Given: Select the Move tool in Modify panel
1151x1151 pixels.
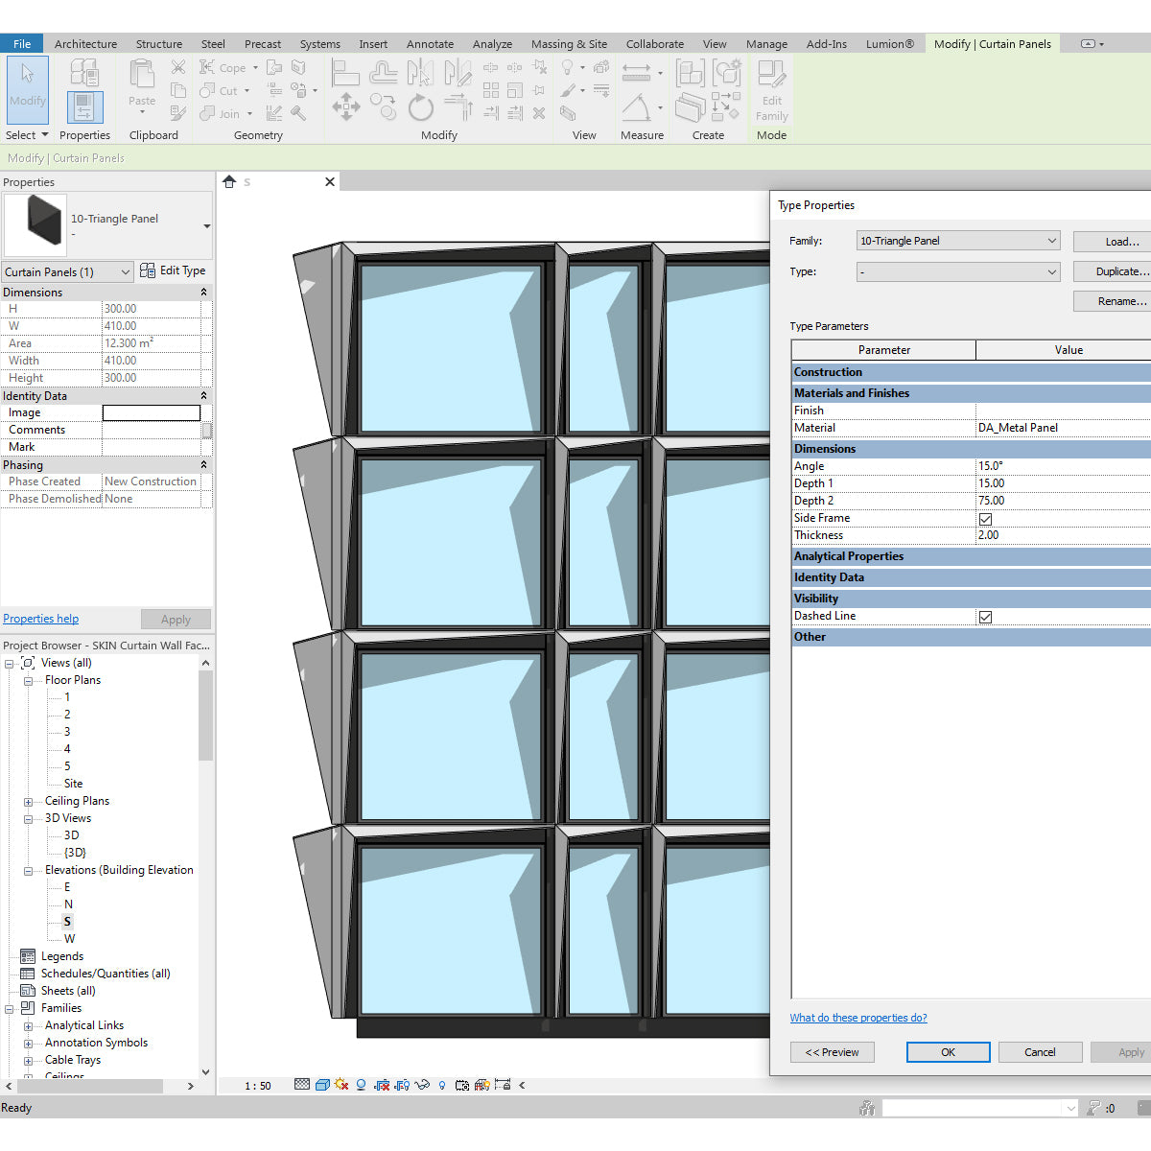Looking at the screenshot, I should tap(345, 107).
